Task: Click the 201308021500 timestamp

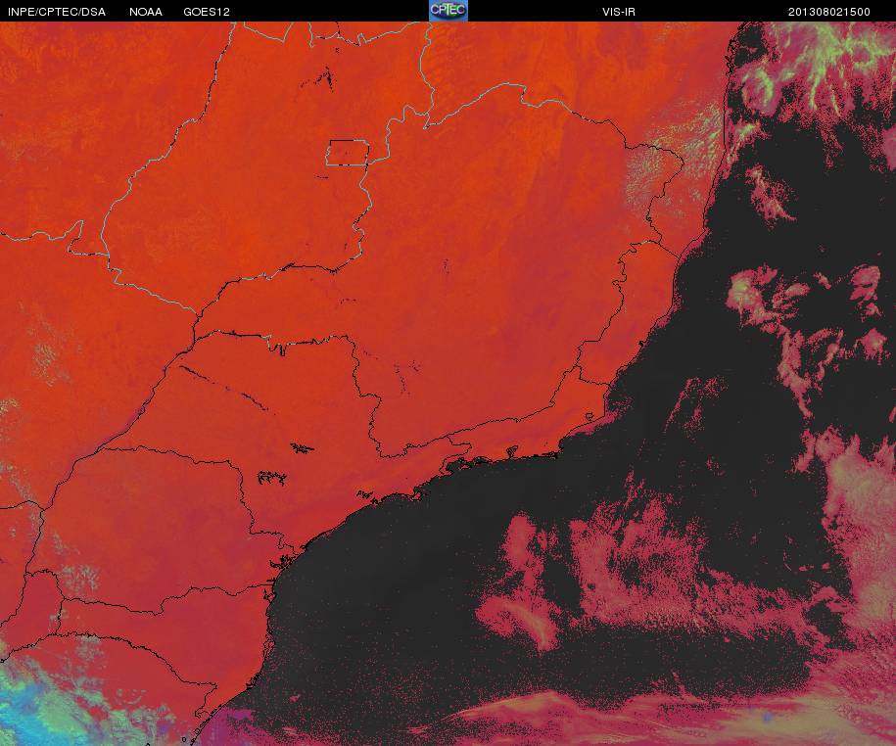Action: point(829,12)
